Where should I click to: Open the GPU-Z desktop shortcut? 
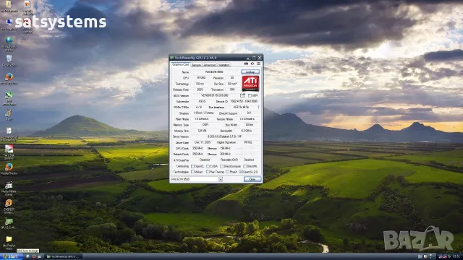pyautogui.click(x=9, y=223)
